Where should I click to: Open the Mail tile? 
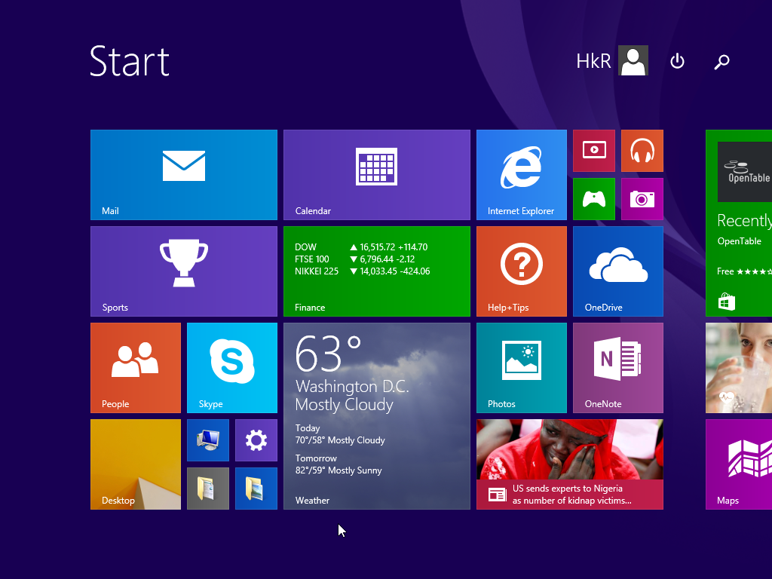[x=184, y=175]
